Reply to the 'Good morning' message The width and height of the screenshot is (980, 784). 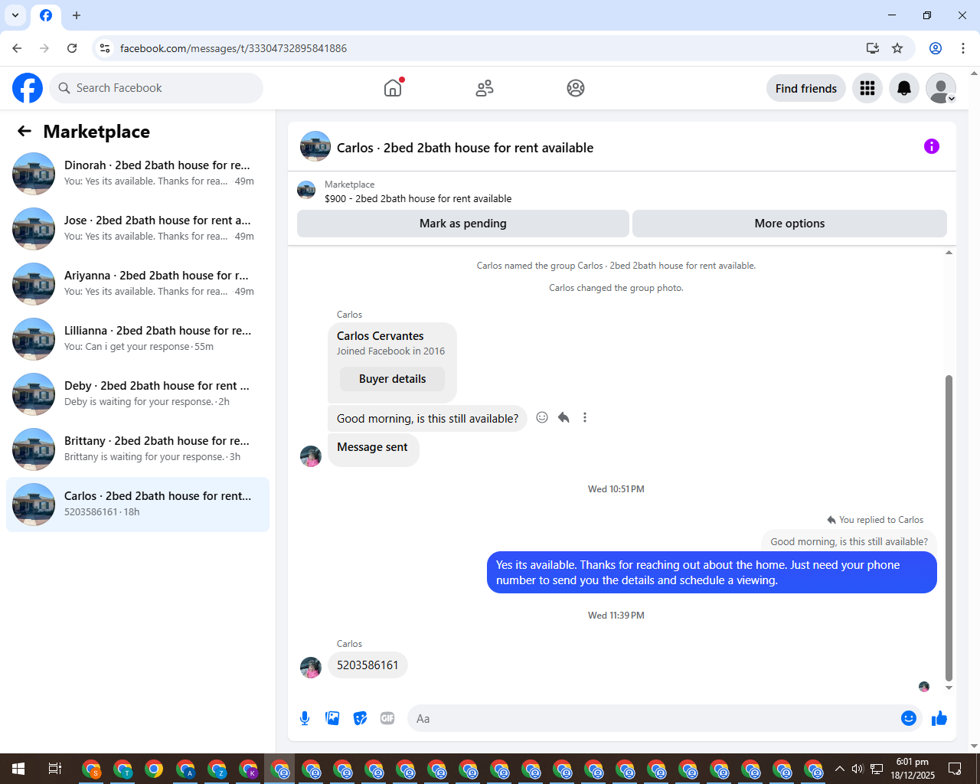[563, 417]
